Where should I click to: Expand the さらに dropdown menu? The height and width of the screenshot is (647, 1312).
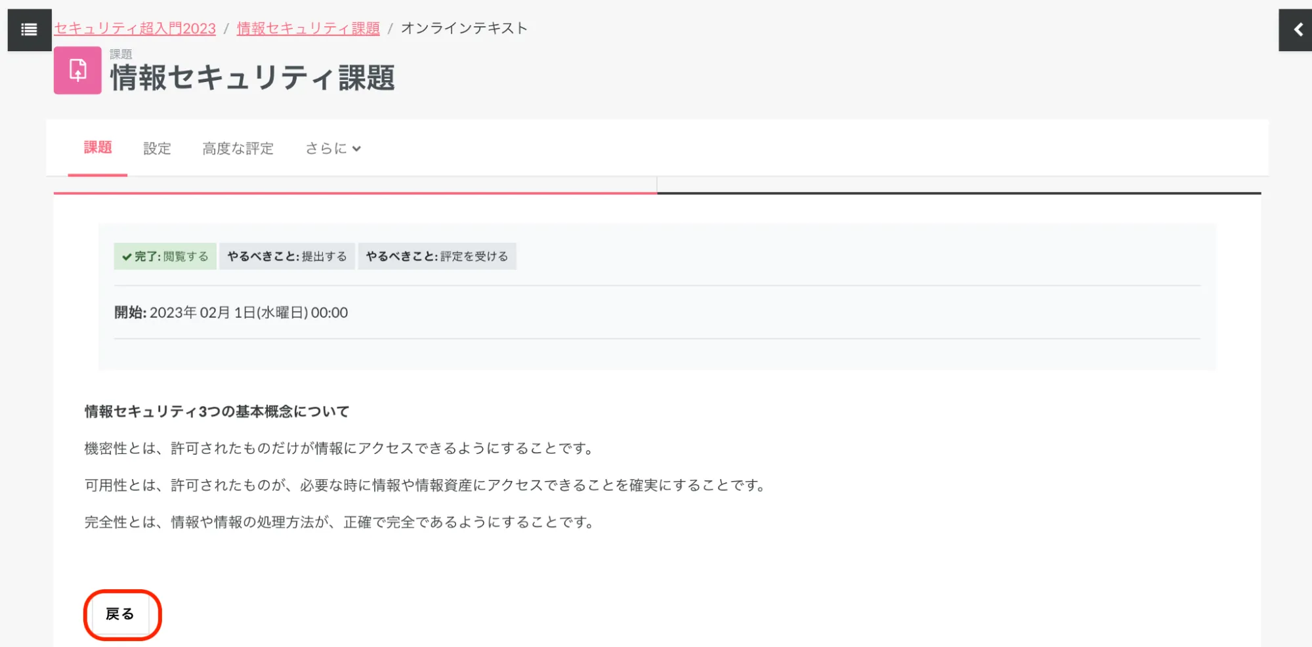(x=326, y=149)
